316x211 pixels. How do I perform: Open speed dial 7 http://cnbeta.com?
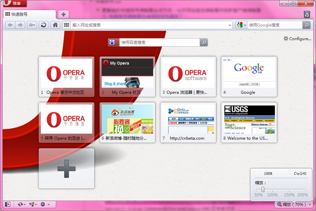coord(188,123)
